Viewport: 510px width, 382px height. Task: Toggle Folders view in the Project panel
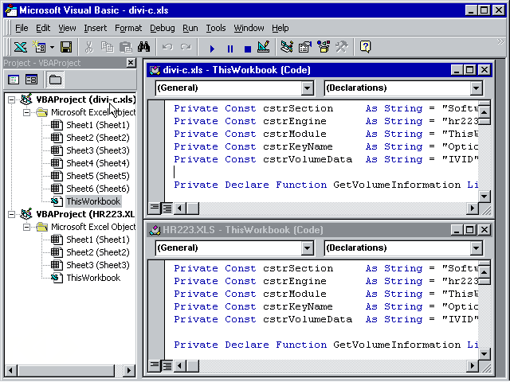(x=55, y=80)
